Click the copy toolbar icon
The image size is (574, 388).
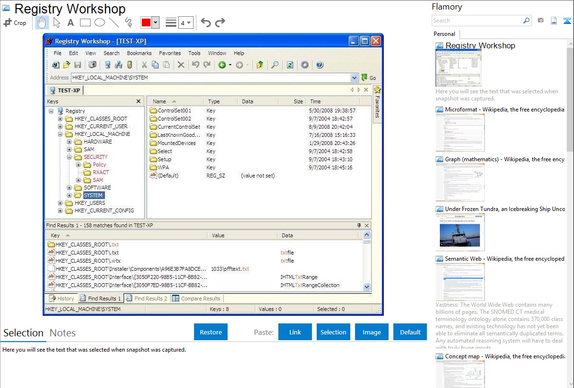[155, 65]
